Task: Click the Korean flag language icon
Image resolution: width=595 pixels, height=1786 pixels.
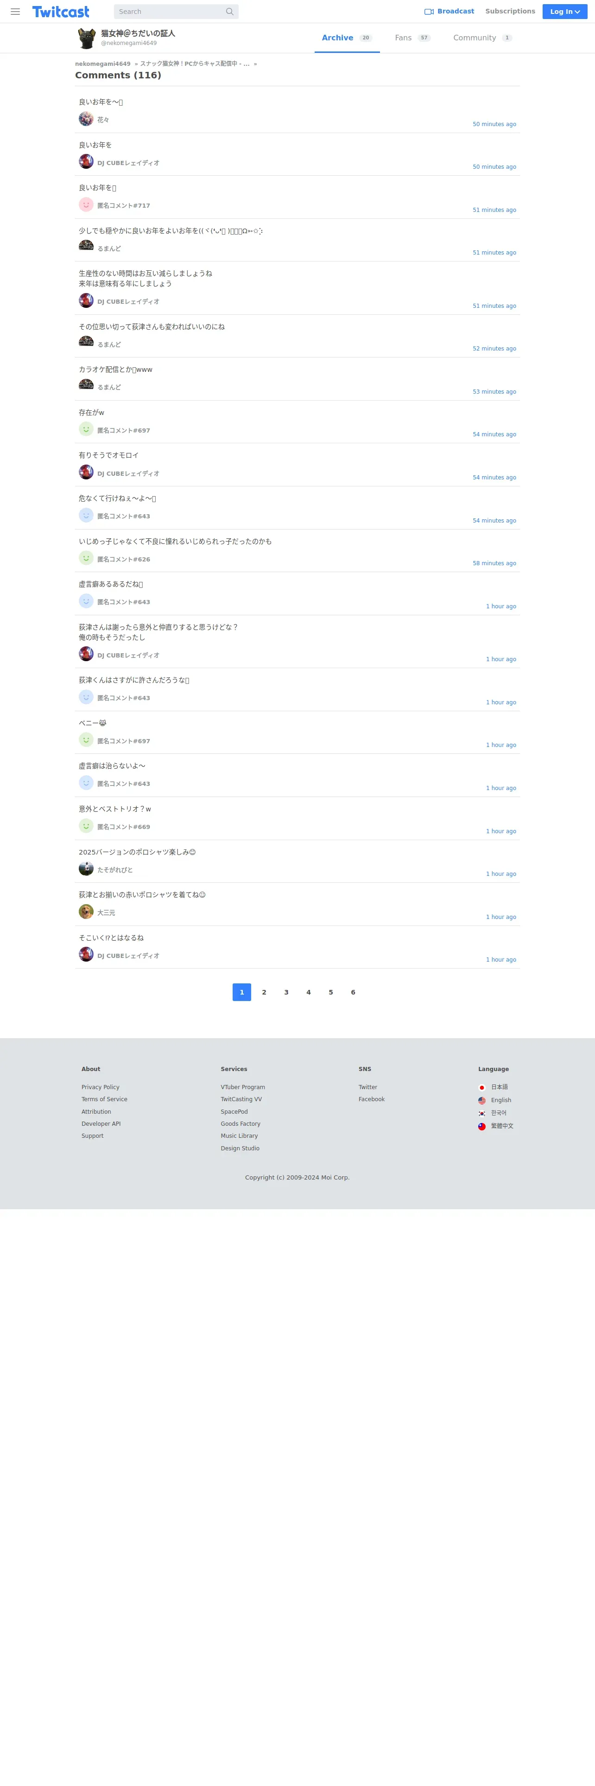Action: pyautogui.click(x=482, y=1114)
